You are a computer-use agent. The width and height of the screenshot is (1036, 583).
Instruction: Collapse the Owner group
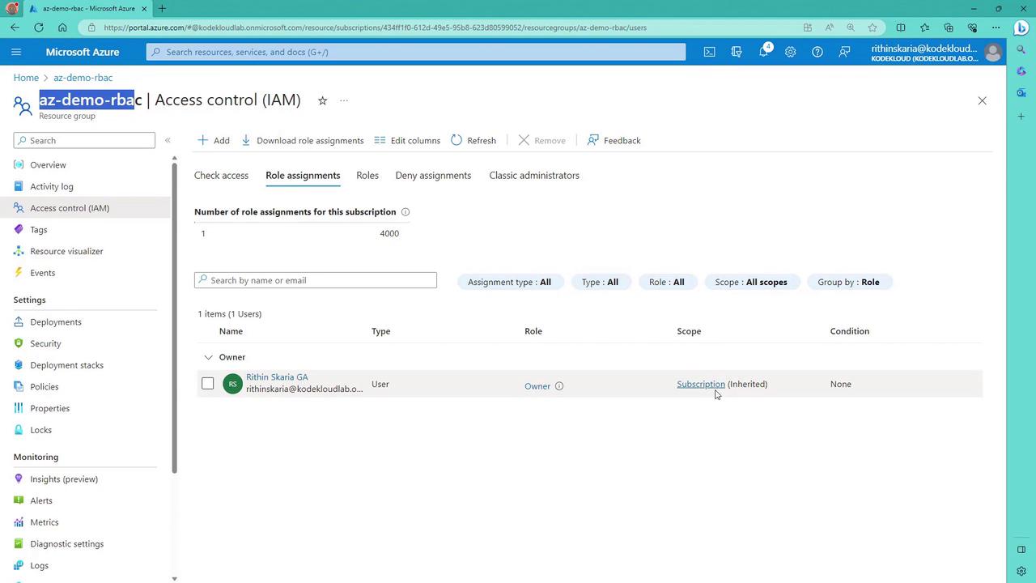tap(208, 357)
